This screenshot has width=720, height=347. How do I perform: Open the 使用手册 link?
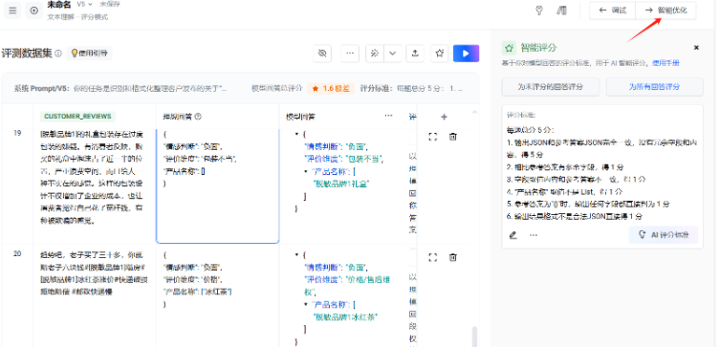(x=665, y=63)
